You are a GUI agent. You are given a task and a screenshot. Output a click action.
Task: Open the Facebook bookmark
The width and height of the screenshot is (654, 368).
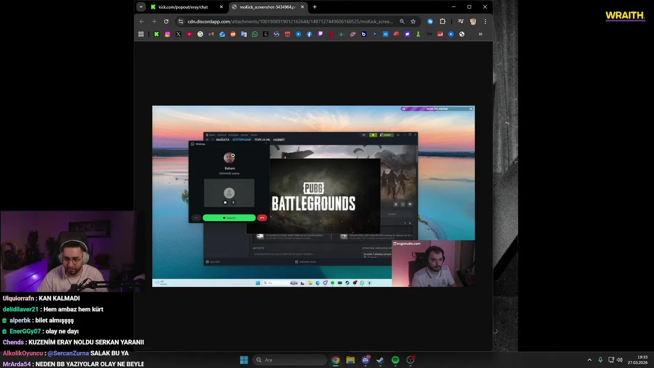point(309,34)
